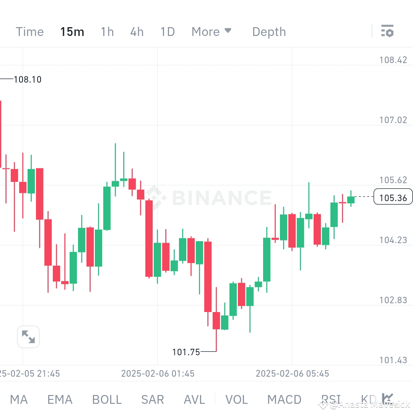
Task: Select the 4h timeframe
Action: 137,31
